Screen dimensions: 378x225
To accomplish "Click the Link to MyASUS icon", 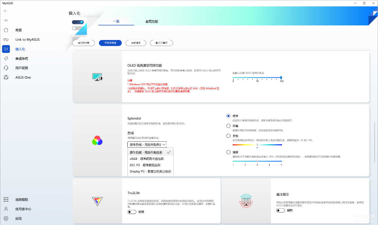I will click(x=6, y=39).
